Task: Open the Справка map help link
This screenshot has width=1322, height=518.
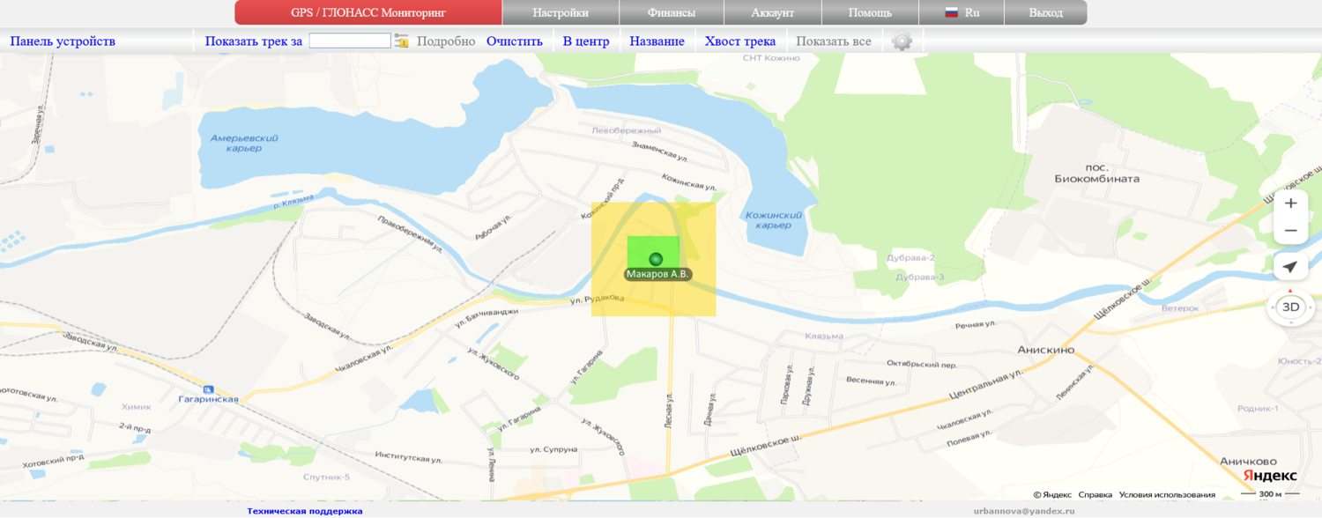Action: [x=1095, y=494]
